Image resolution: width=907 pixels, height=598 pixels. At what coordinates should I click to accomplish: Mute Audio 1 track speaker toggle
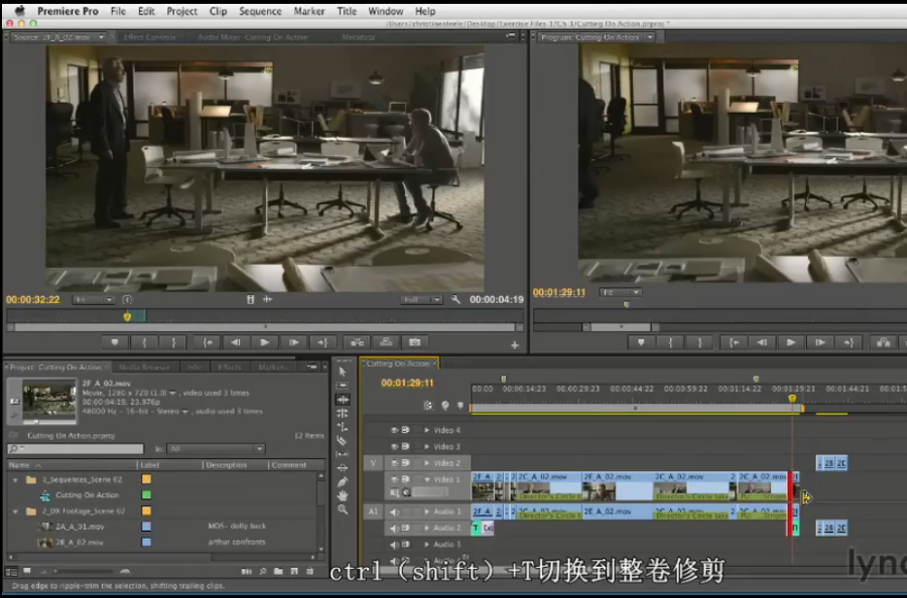[x=395, y=512]
